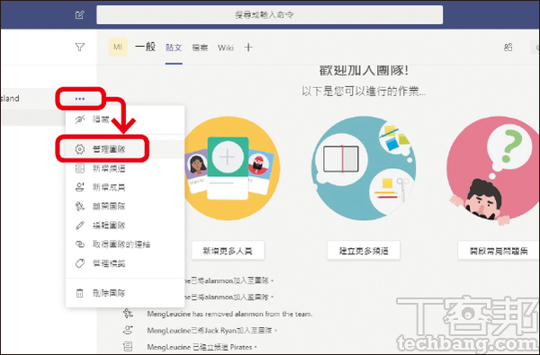Click the hide eye-slash icon
This screenshot has height=355, width=540.
point(79,120)
